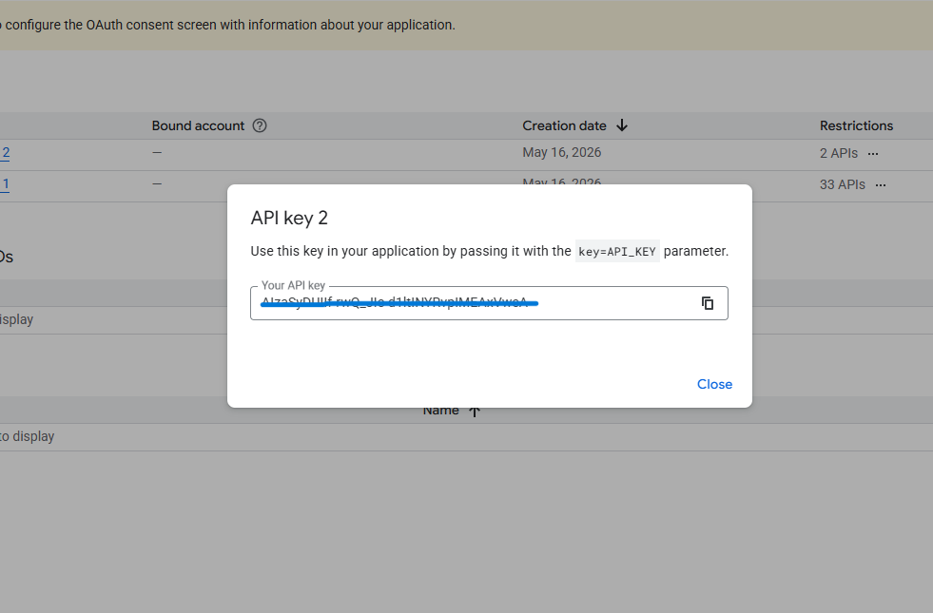Click the 33 APIs restrictions text

click(x=842, y=185)
